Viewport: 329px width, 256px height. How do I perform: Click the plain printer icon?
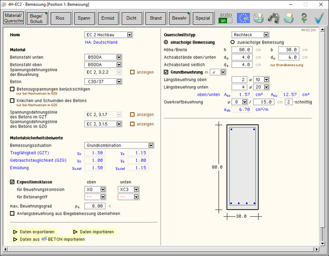(x=289, y=18)
